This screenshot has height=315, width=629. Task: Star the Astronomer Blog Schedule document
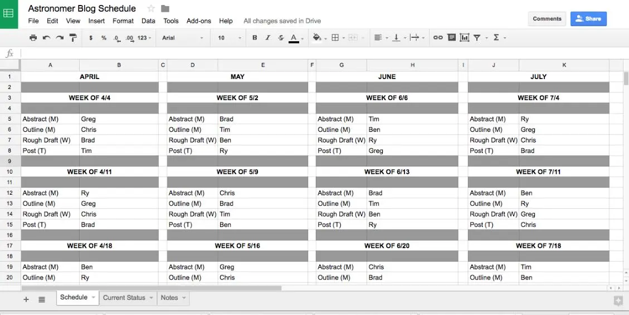click(151, 8)
